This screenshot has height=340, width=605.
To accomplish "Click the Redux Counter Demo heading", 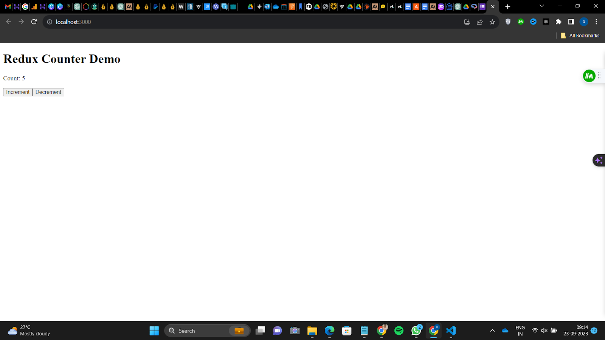I will (62, 59).
